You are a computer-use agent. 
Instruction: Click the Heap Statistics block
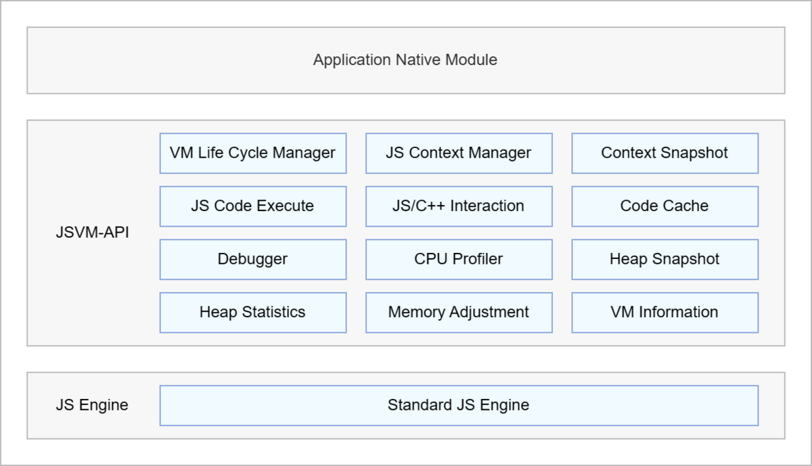click(x=252, y=312)
